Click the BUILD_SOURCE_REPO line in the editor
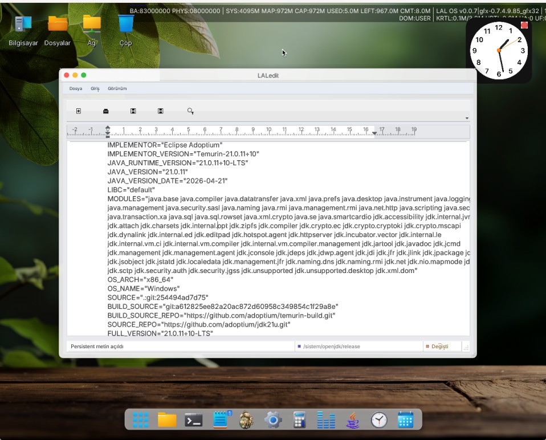The height and width of the screenshot is (440, 546). (221, 316)
